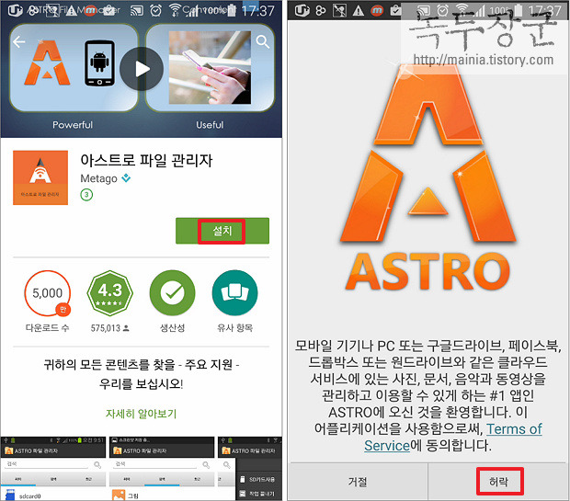Tap the verified developer badge next to Metago
The height and width of the screenshot is (501, 570).
tap(126, 177)
